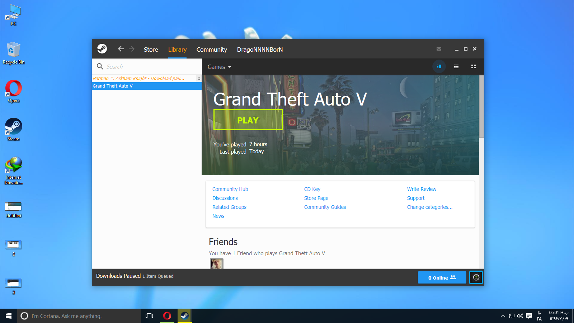Click the Steam logo in header

(102, 49)
